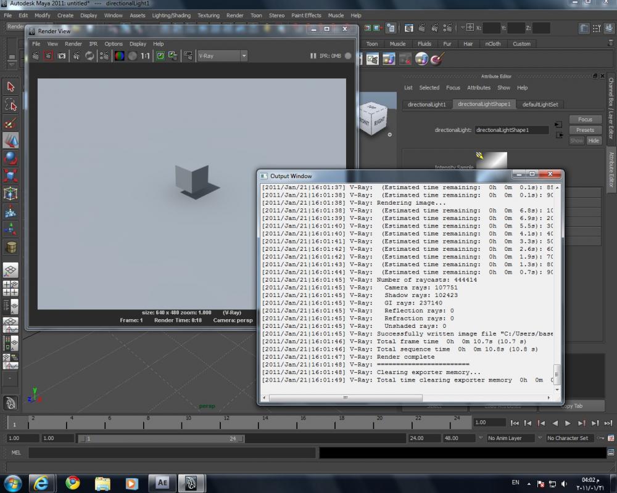Image resolution: width=617 pixels, height=493 pixels.
Task: Switch to the defaultLightSet tab
Action: [x=540, y=104]
